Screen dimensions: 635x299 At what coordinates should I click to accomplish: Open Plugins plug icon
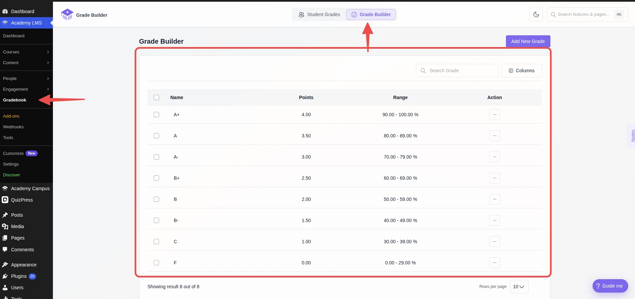point(5,276)
